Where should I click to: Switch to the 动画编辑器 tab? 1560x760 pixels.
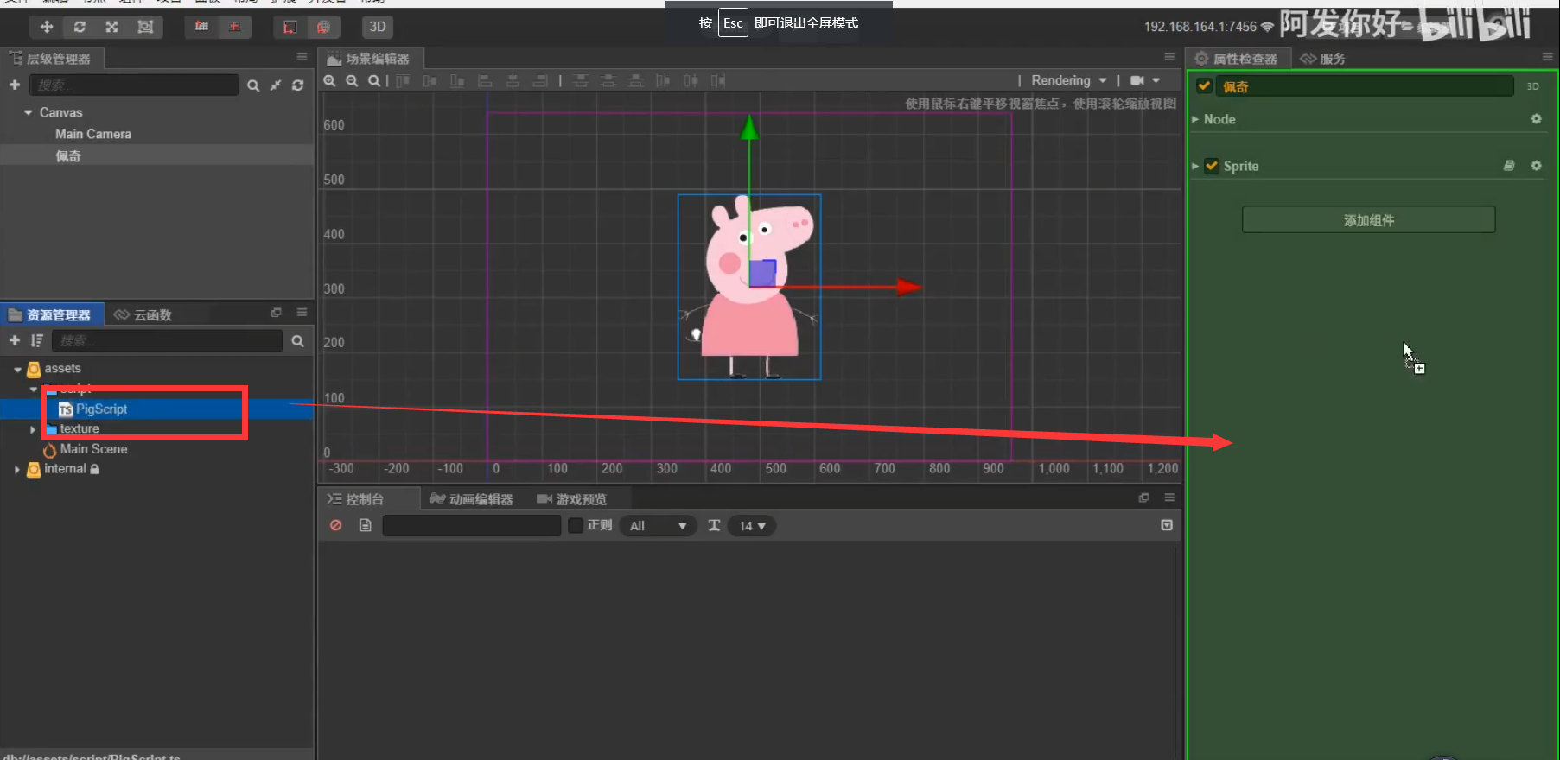(471, 499)
